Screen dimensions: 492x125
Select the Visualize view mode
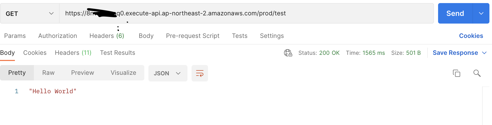(x=123, y=73)
